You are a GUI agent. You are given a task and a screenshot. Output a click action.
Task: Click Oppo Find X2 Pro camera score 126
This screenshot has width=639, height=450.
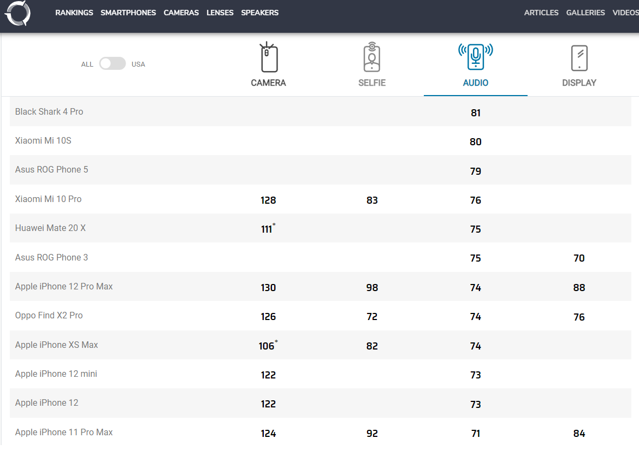268,317
